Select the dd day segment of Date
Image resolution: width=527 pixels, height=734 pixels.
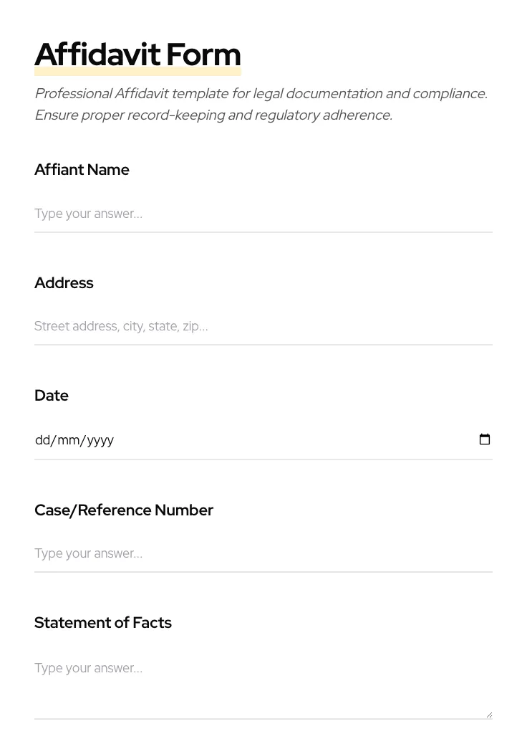(x=42, y=440)
